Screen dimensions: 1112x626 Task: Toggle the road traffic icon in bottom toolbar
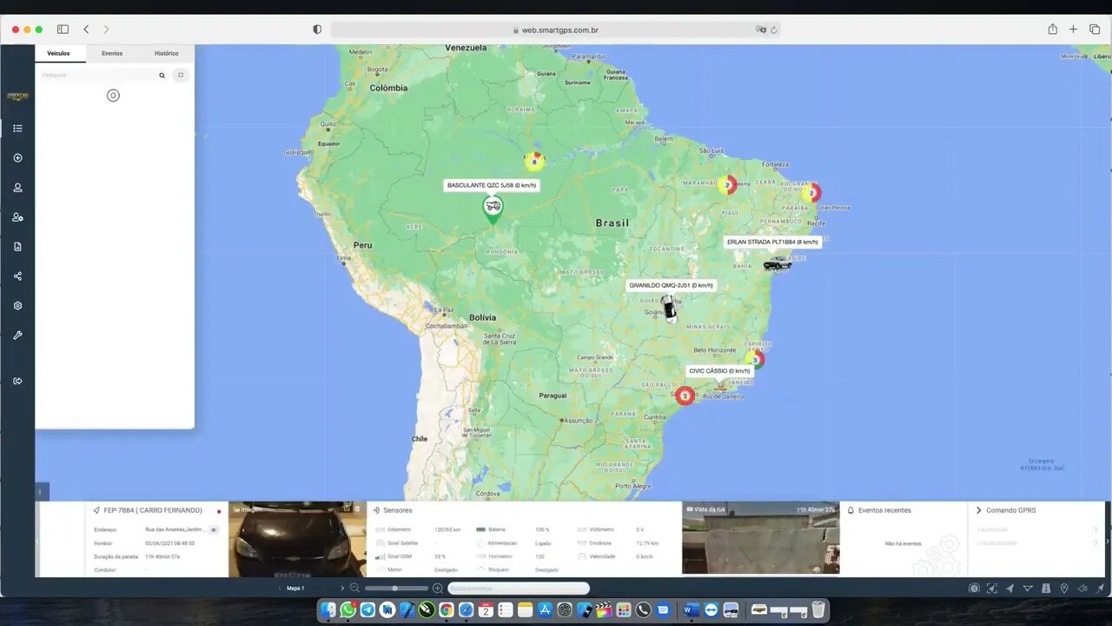point(1046,589)
